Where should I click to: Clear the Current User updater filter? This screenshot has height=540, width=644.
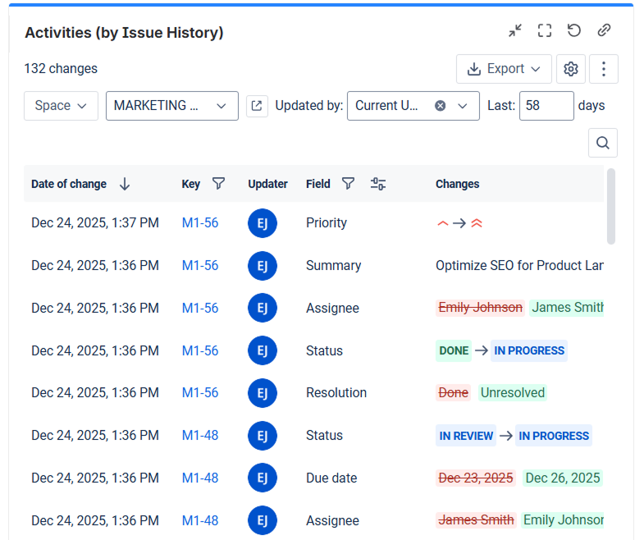pyautogui.click(x=441, y=106)
